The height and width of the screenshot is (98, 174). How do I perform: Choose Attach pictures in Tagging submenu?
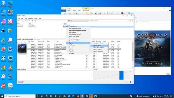100,46
